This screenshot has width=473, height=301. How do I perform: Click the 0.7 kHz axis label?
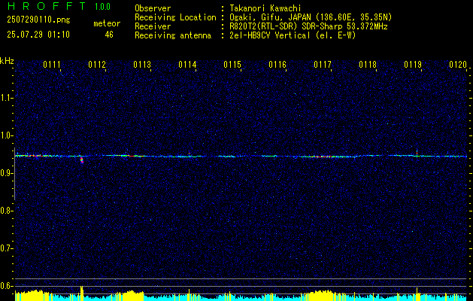(x=7, y=248)
